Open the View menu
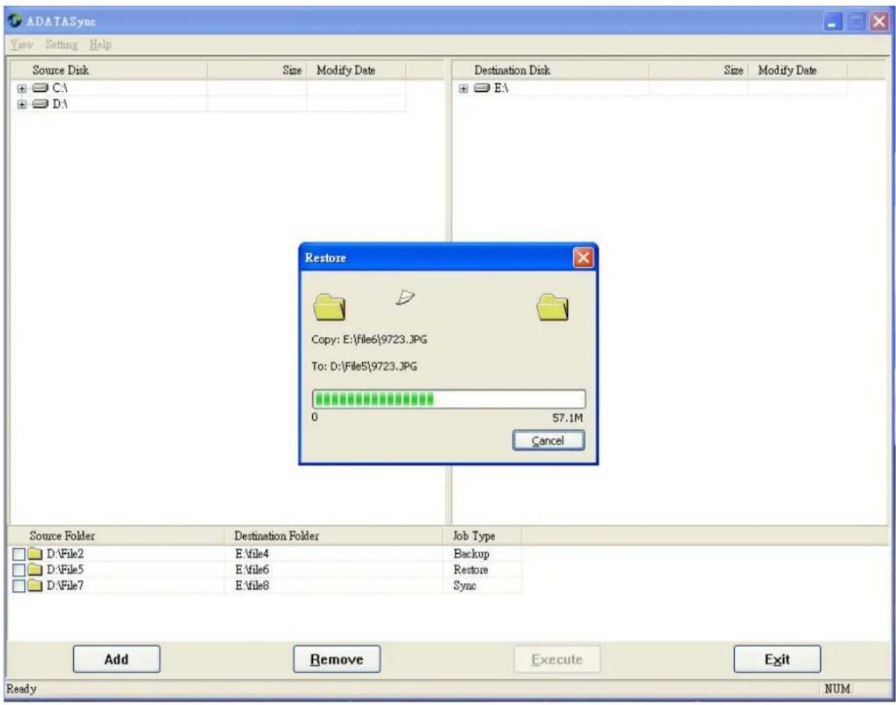The height and width of the screenshot is (705, 896). [22, 45]
